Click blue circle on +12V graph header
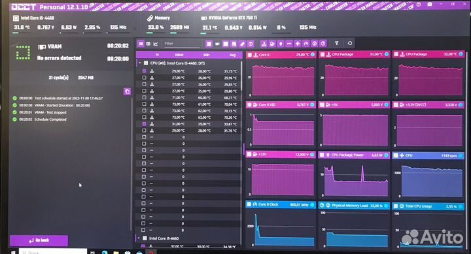471x254 pixels. (312, 155)
